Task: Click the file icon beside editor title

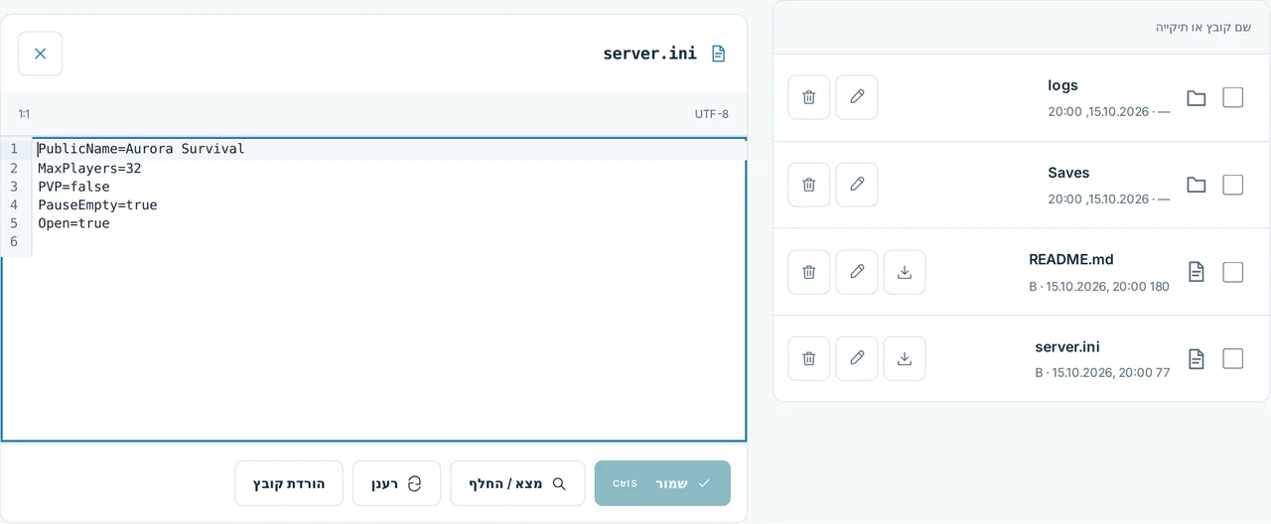Action: pos(719,54)
